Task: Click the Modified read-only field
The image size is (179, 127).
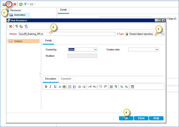Action: click(82, 56)
